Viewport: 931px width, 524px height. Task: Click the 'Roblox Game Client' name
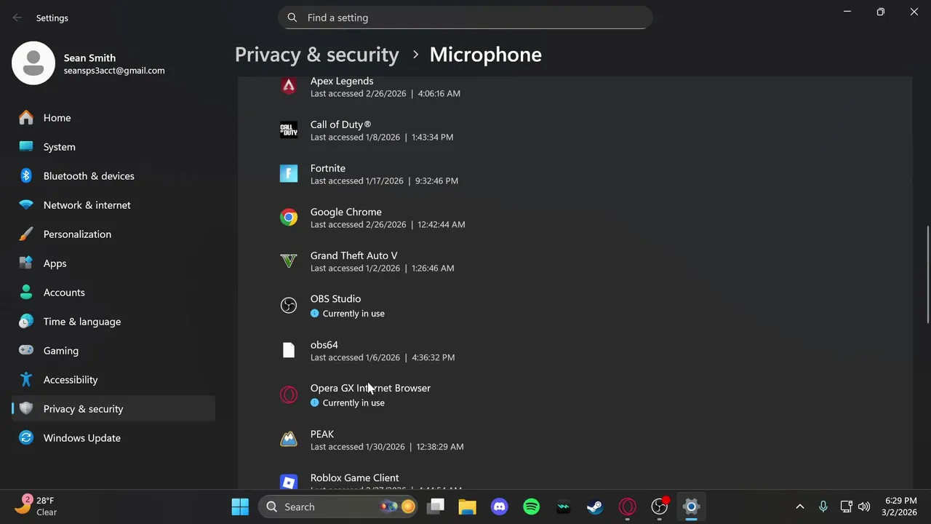pyautogui.click(x=355, y=478)
